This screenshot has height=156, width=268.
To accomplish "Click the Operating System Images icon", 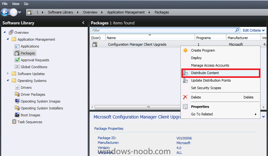I will (17, 101).
